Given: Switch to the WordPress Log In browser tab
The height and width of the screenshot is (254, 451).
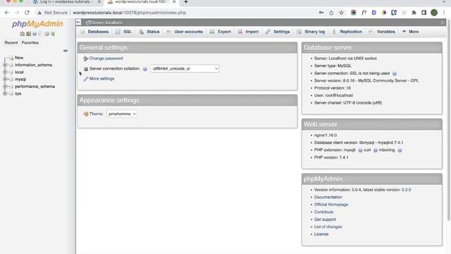Looking at the screenshot, I should [66, 2].
